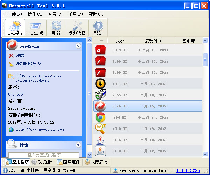Image resolution: width=210 pixels, height=175 pixels.
Task: Open the http://www.goodsync.com link
Action: pos(40,129)
